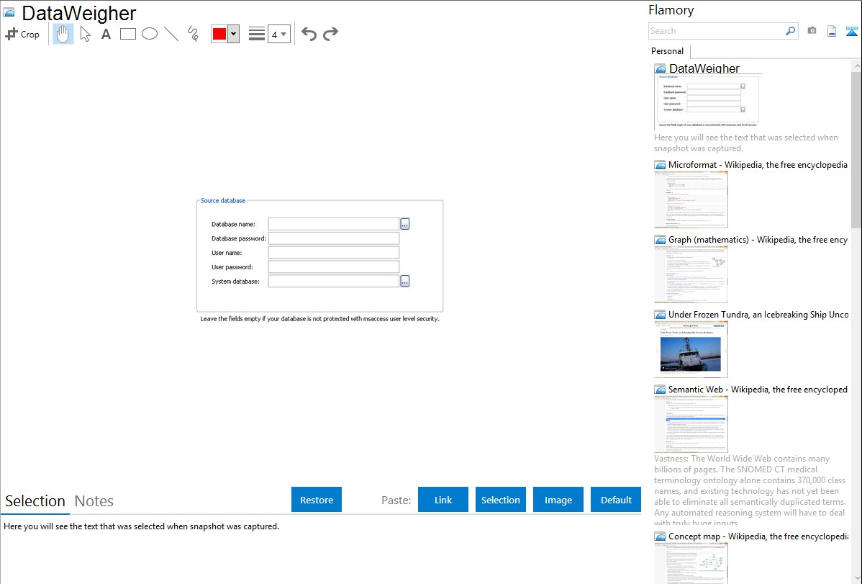Click the blue collapse panel icon
This screenshot has height=584, width=862.
point(851,32)
